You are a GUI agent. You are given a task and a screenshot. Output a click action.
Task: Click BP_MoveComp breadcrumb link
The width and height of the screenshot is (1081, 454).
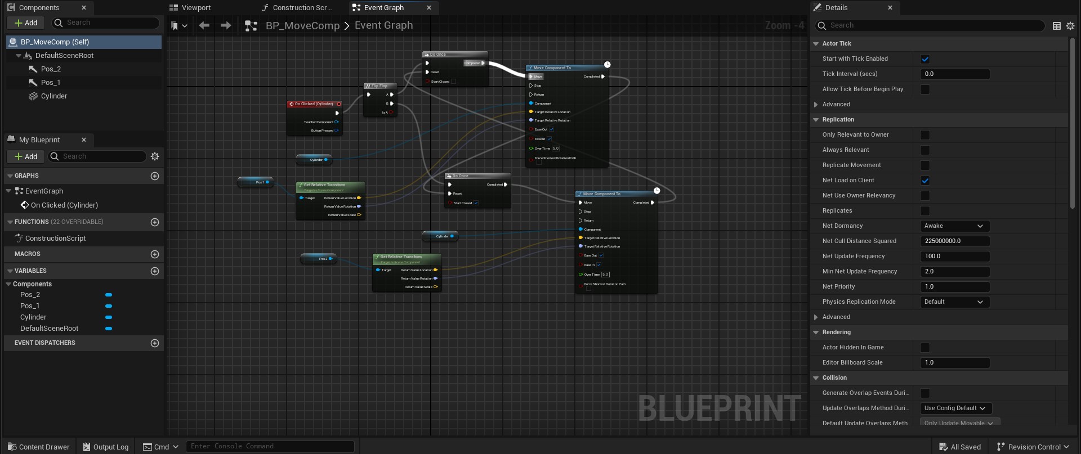[x=302, y=26]
